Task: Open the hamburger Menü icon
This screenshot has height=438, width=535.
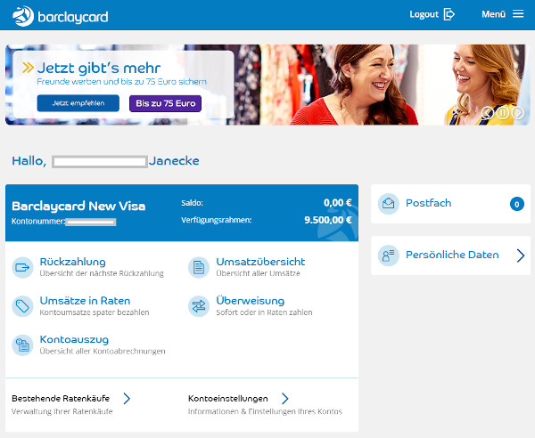Action: (x=518, y=14)
